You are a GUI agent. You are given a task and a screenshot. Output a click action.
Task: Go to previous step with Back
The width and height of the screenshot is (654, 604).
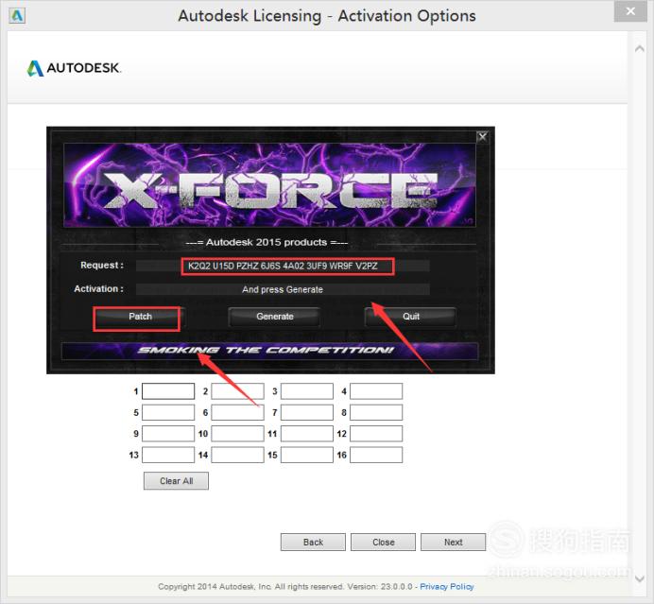(x=313, y=543)
